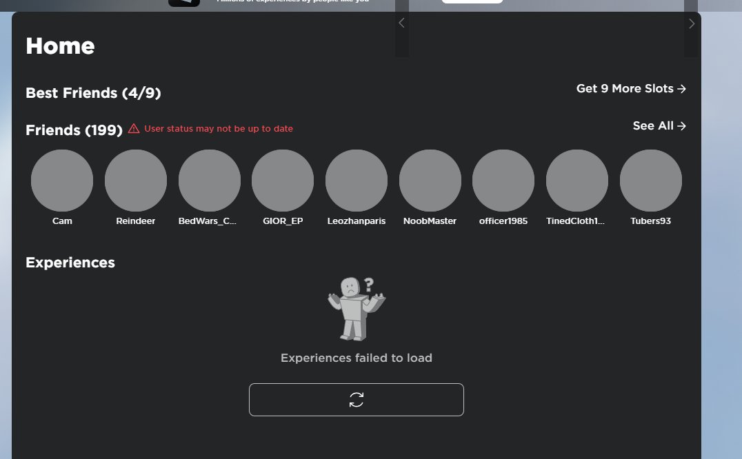Click the 'Experiences failed to load' message
Screen dimensions: 742x459
tap(357, 358)
